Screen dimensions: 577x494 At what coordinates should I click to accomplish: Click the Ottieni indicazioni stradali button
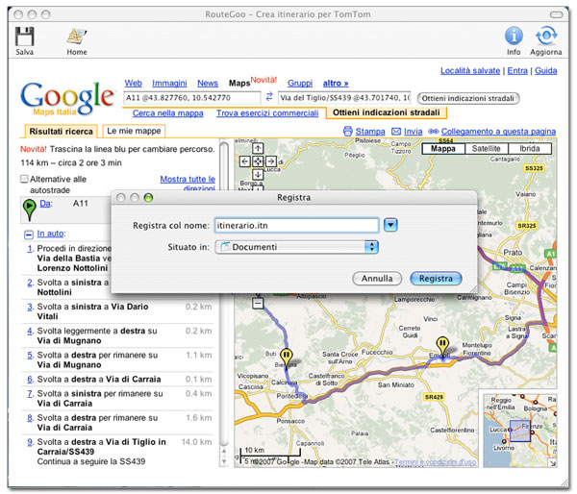click(468, 99)
